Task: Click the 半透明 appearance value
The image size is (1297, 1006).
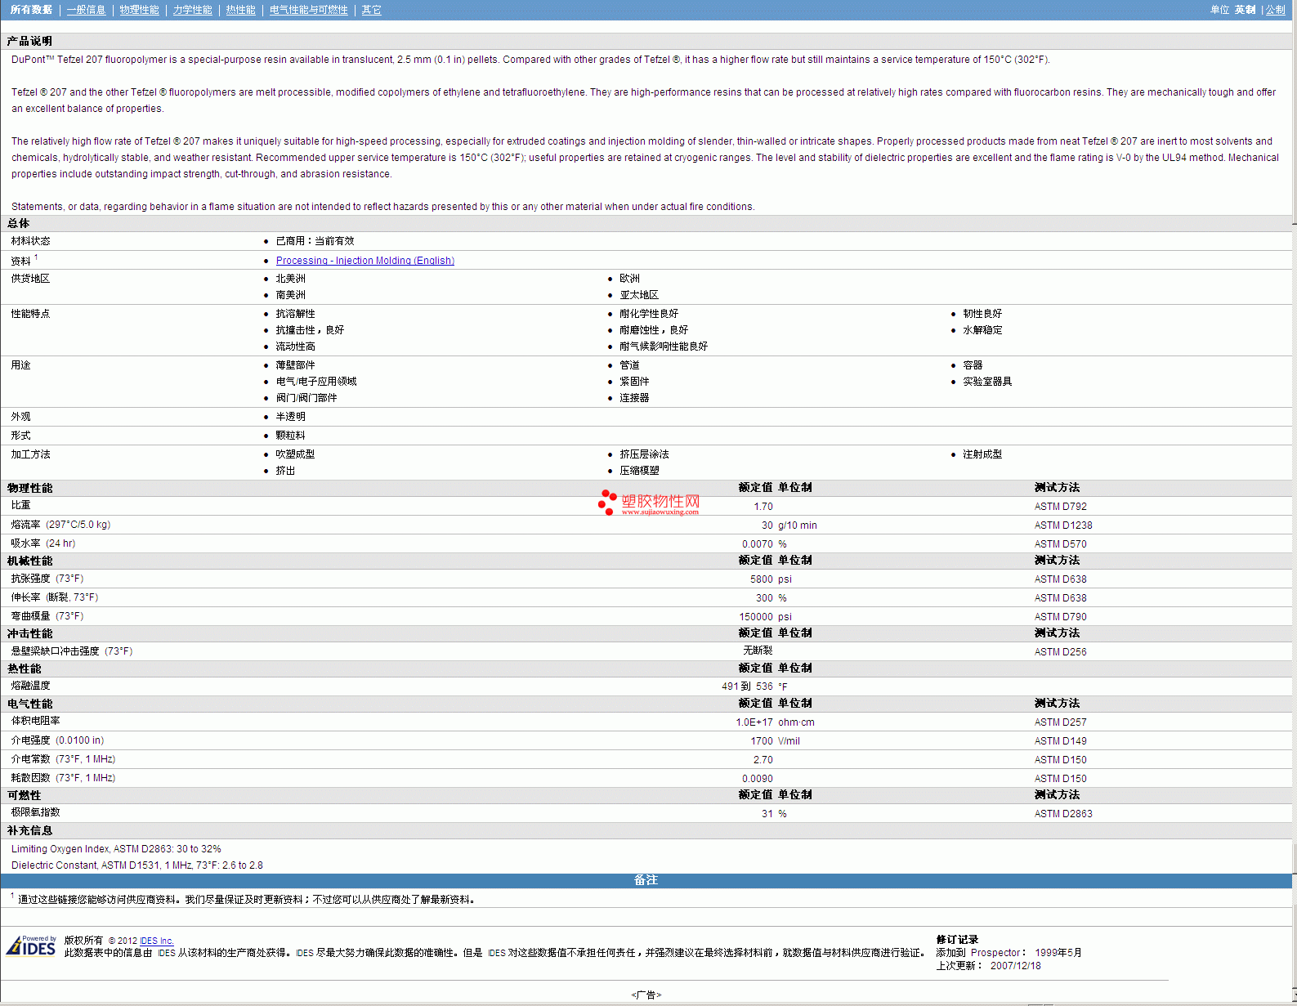Action: pos(290,417)
